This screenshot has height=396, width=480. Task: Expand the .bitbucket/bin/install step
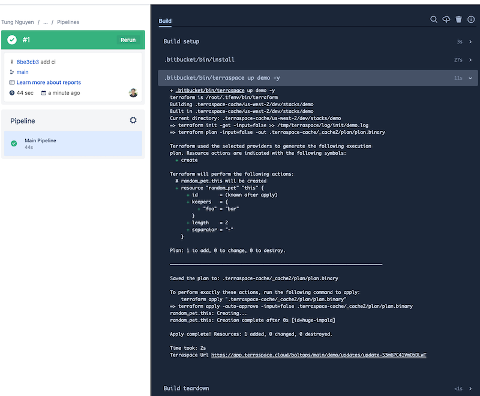tap(318, 59)
